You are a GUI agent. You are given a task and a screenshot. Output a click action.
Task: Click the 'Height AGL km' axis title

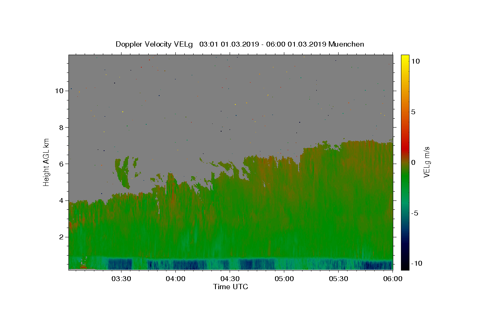tap(47, 162)
